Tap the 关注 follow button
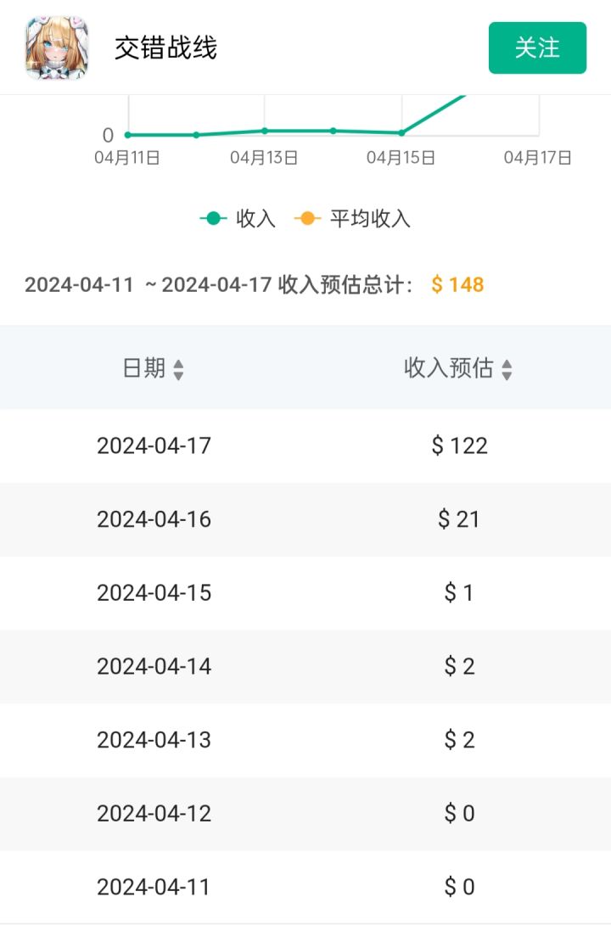 [x=537, y=48]
